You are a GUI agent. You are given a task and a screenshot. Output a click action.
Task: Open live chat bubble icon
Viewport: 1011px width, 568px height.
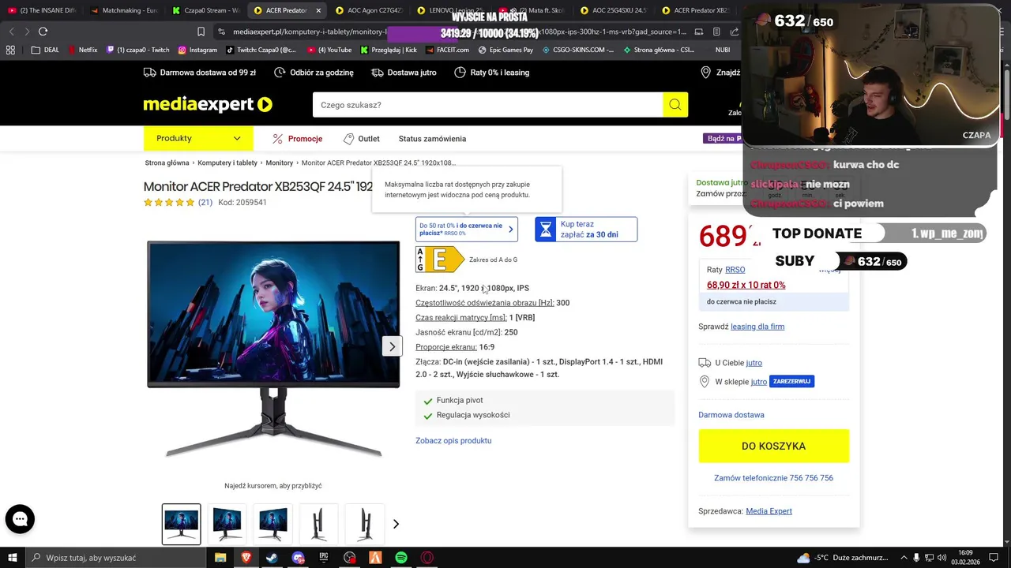pyautogui.click(x=20, y=519)
